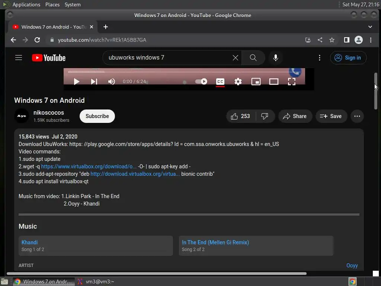Image resolution: width=381 pixels, height=286 pixels.
Task: Click the vertical page scrollbar
Action: 376,91
